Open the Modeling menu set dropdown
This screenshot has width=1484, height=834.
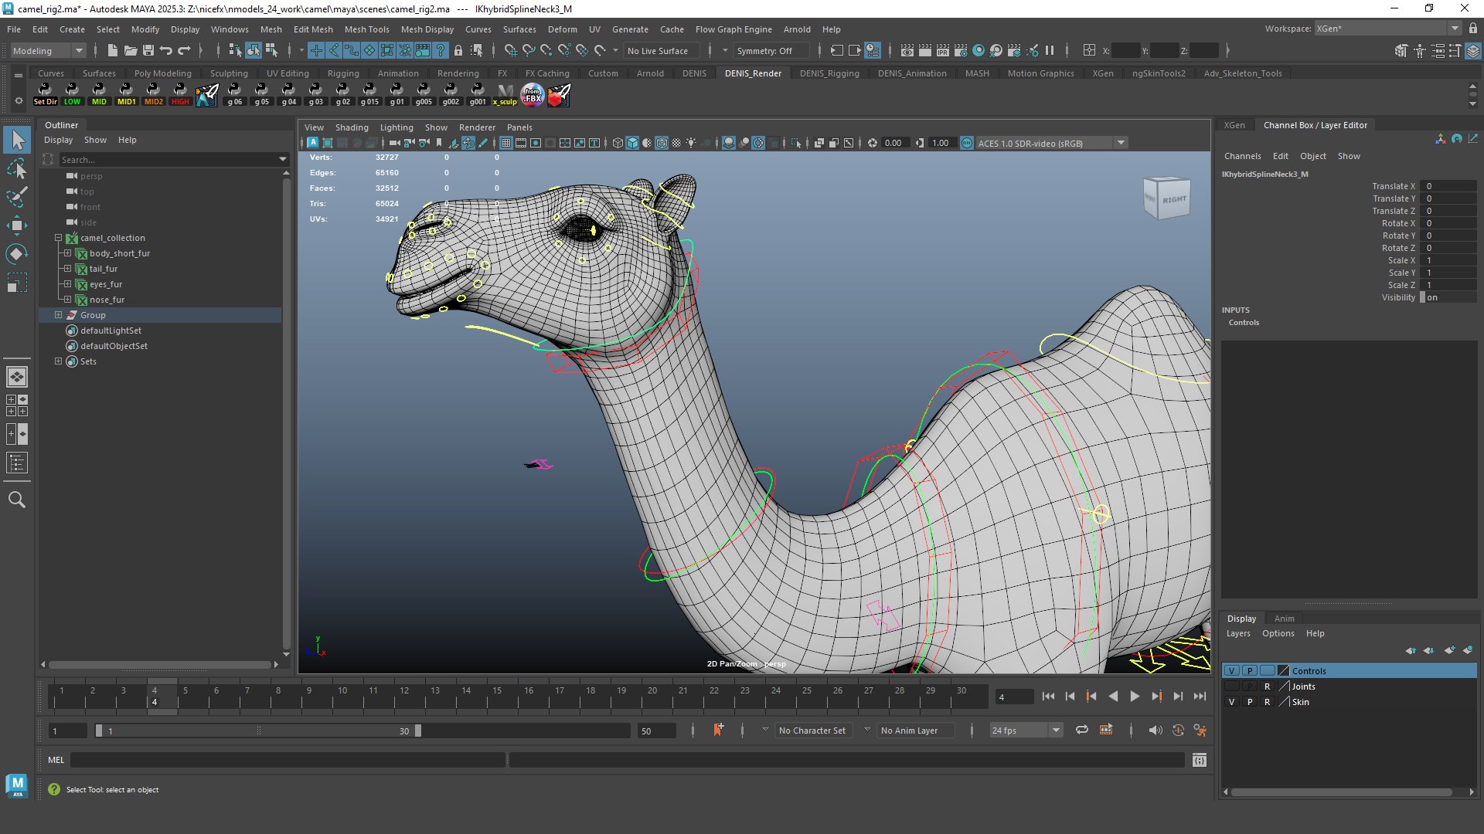[x=48, y=51]
